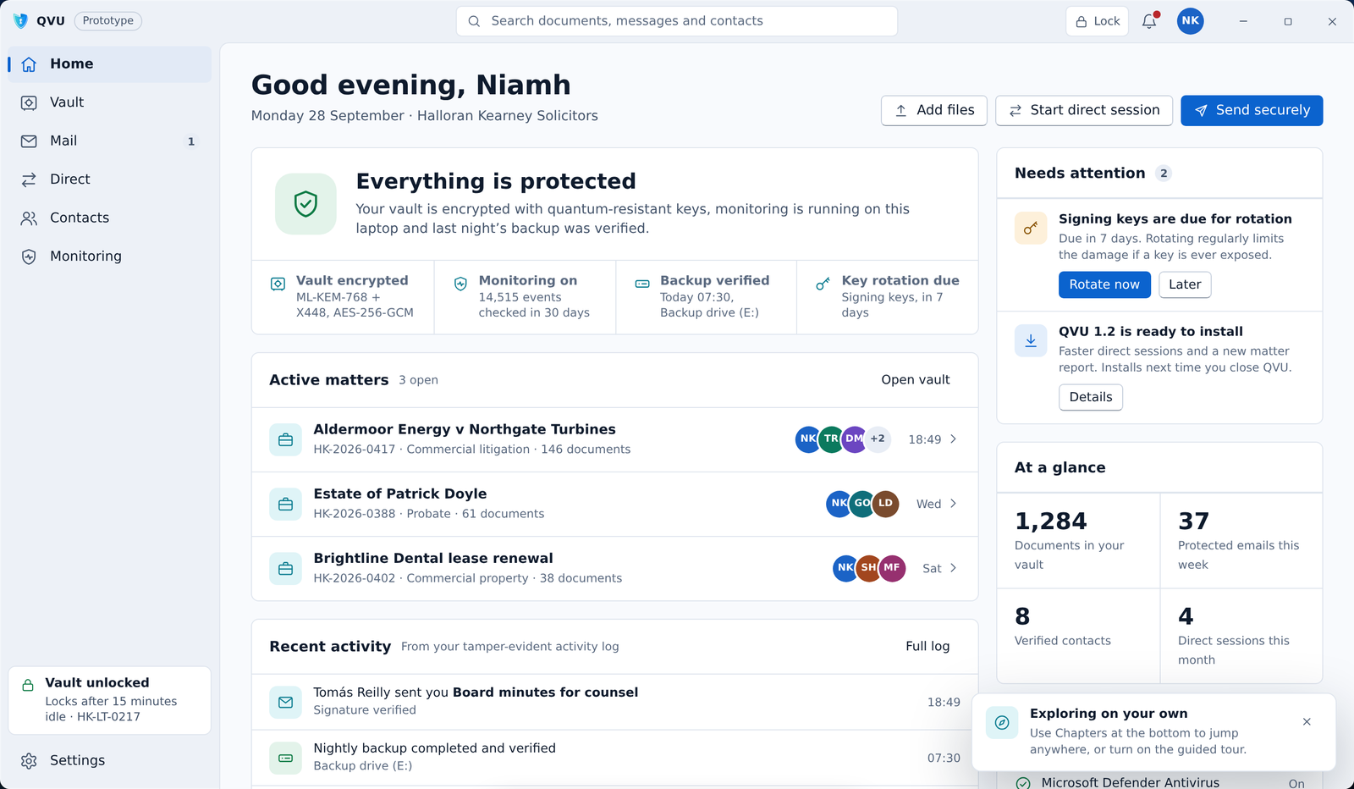1354x789 pixels.
Task: Start a direct session
Action: click(x=1084, y=110)
